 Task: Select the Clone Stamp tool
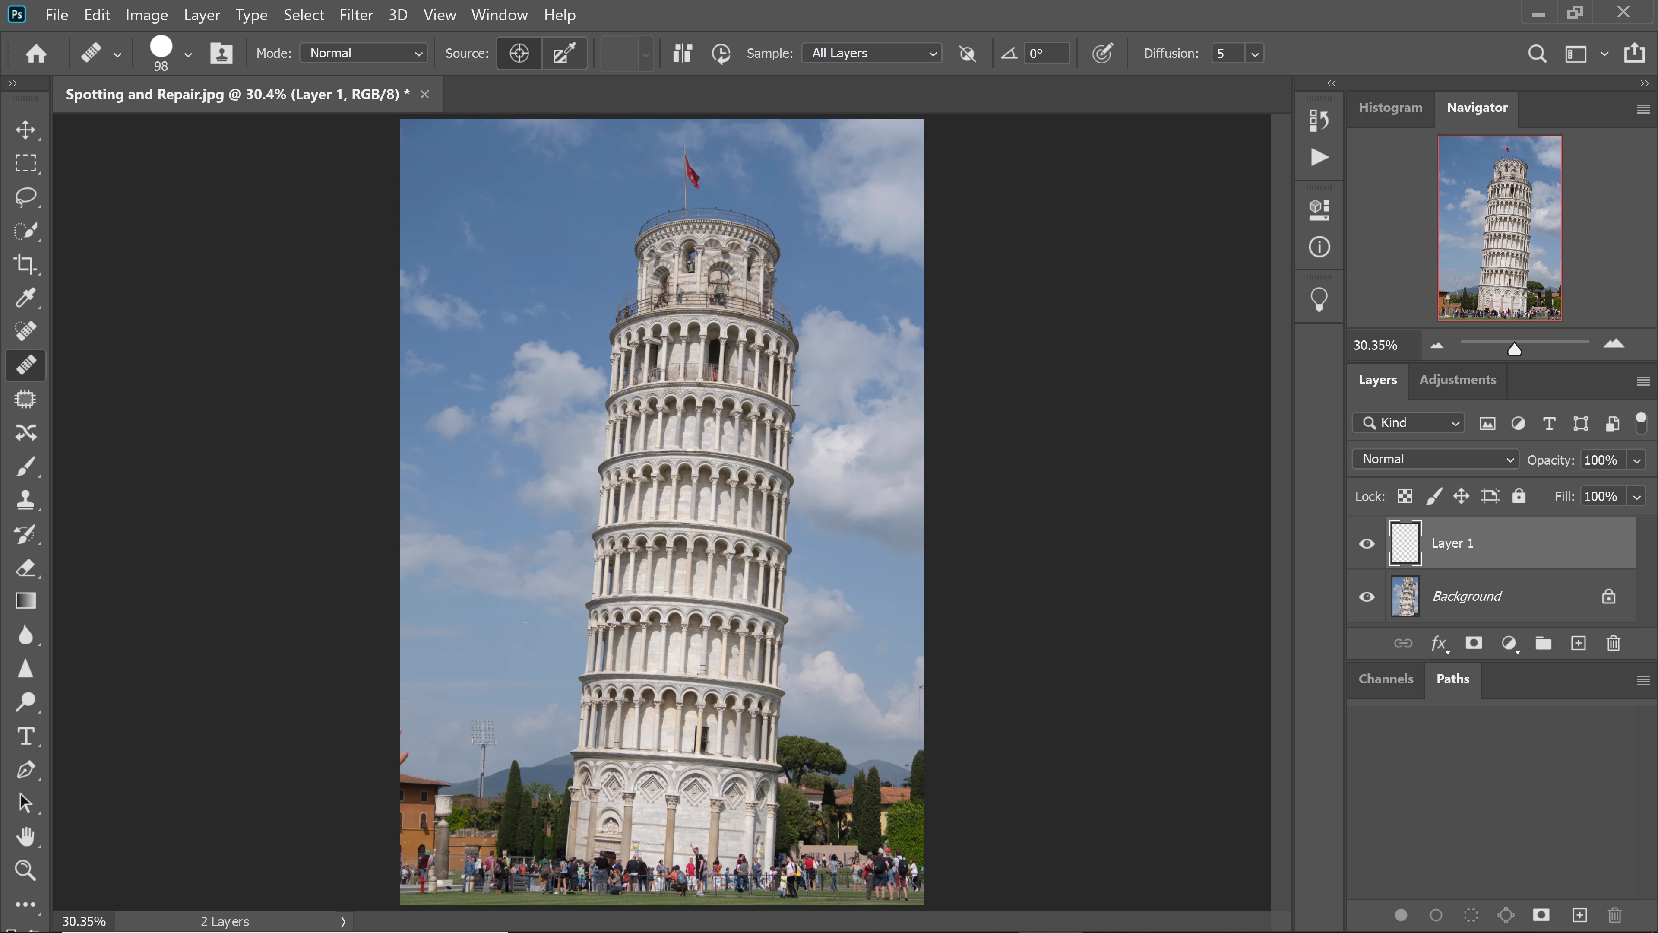pyautogui.click(x=26, y=500)
